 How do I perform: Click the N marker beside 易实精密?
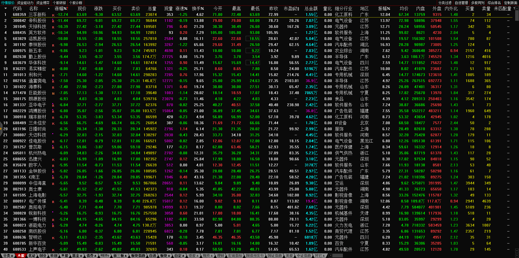pos(53,69)
